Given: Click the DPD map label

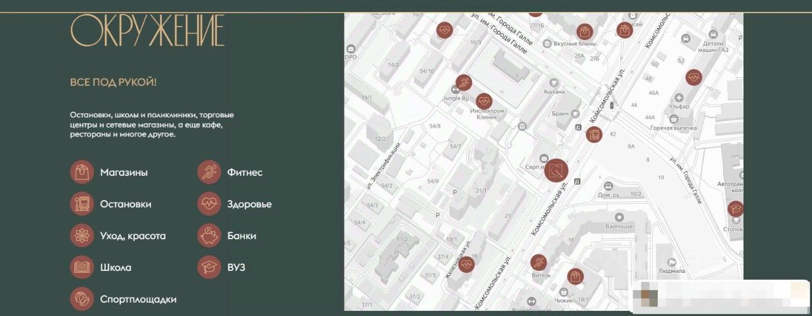Looking at the screenshot, I should point(351,57).
